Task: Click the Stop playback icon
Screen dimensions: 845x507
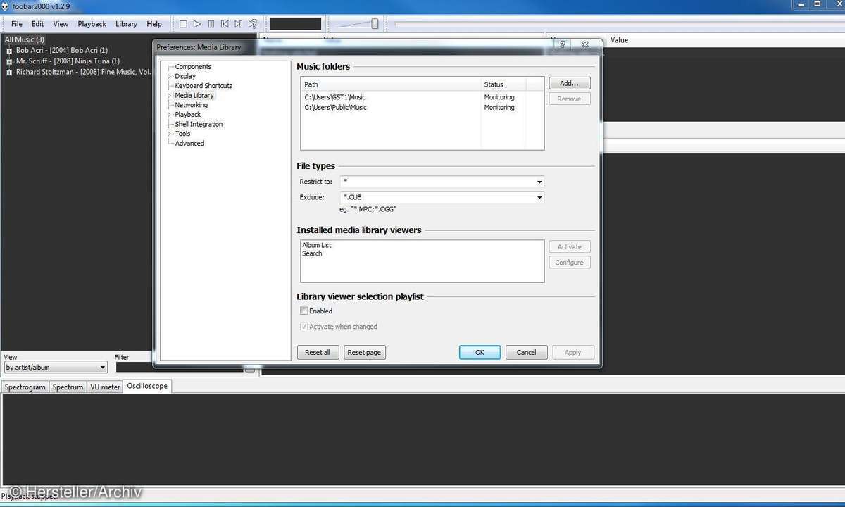Action: pos(183,24)
